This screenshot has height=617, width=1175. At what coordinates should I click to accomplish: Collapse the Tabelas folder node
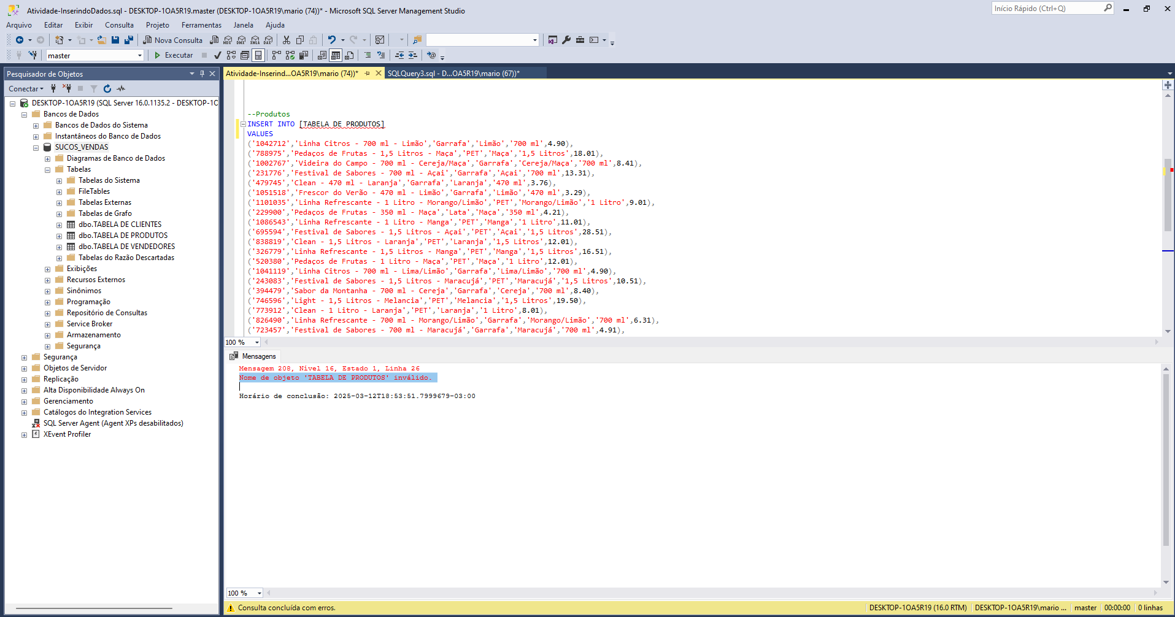pyautogui.click(x=47, y=169)
